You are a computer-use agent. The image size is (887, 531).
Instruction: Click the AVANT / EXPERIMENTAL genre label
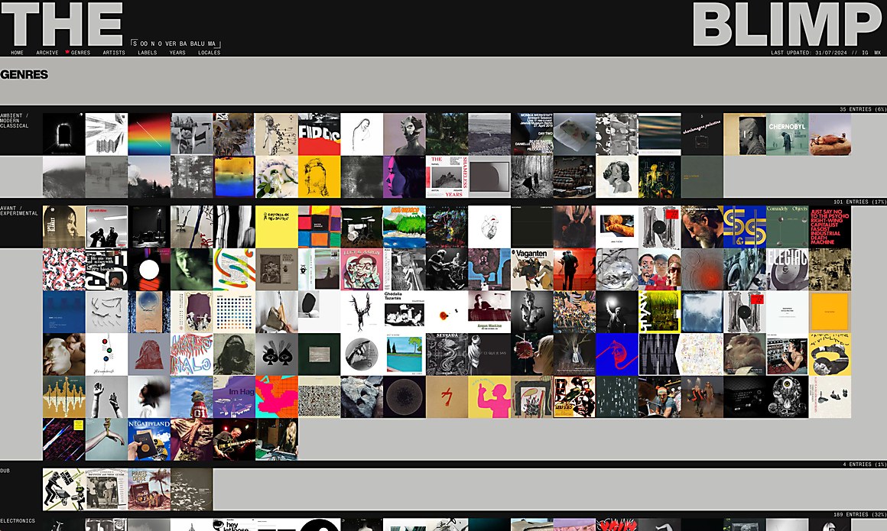19,210
